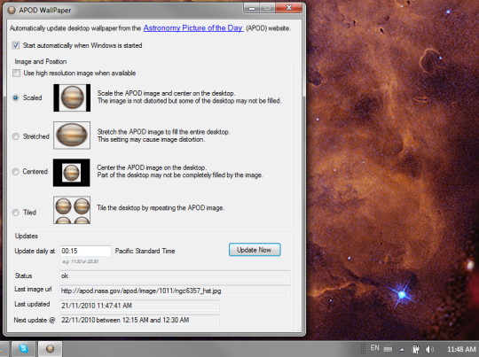This screenshot has height=357, width=479.
Task: Click the taskbar toolbar grip handle
Action: [363, 349]
